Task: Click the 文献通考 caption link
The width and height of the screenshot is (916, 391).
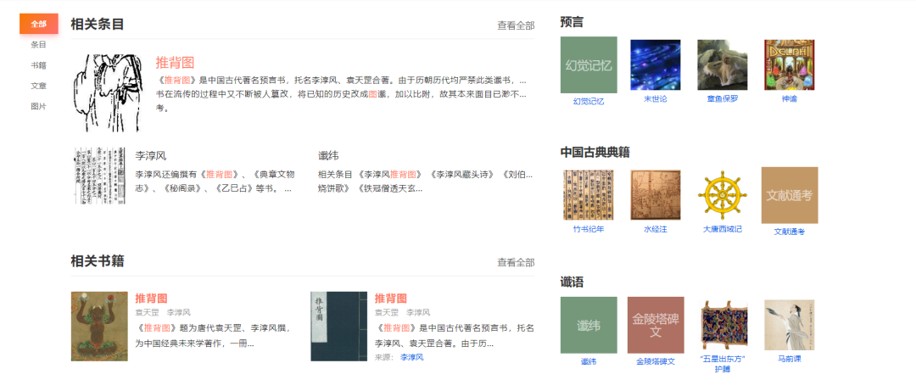Action: coord(790,232)
